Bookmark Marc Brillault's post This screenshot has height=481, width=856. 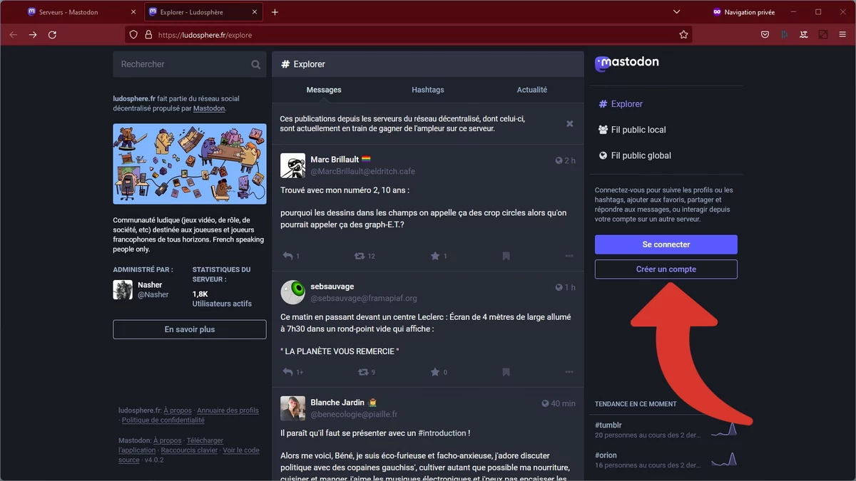(x=506, y=256)
